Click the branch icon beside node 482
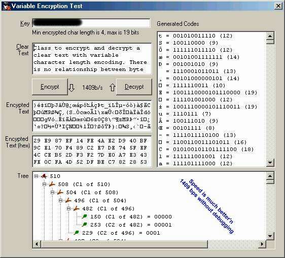The height and width of the screenshot is (258, 285). point(77,208)
